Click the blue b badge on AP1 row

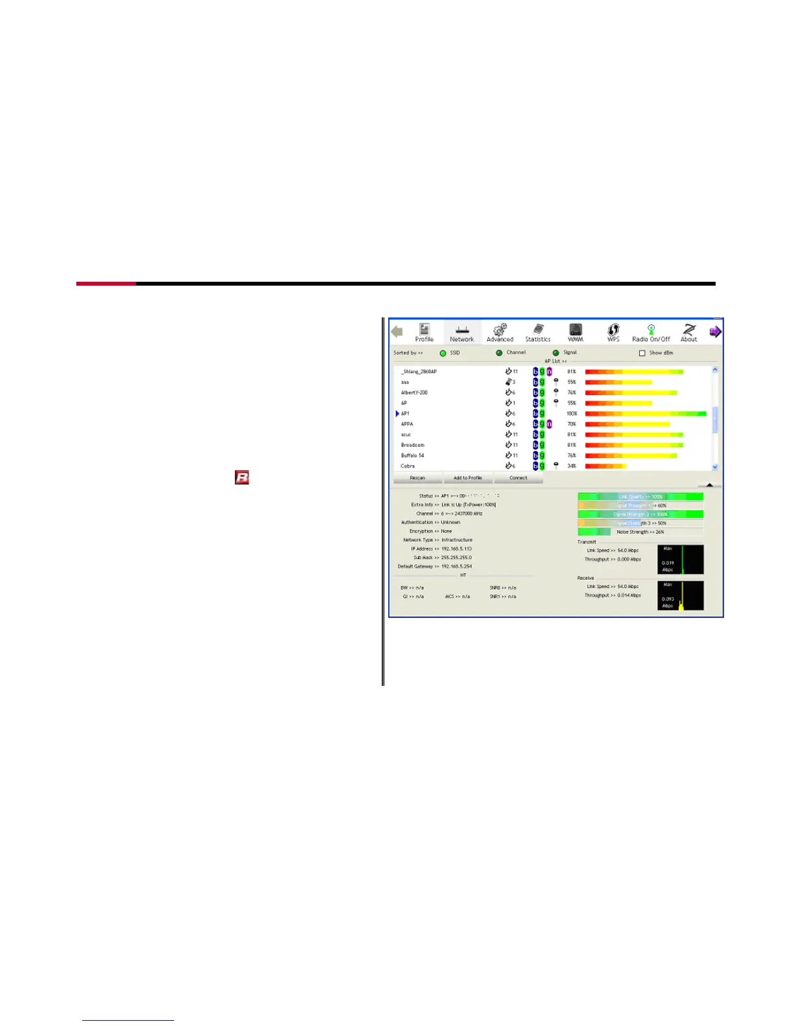click(x=535, y=413)
